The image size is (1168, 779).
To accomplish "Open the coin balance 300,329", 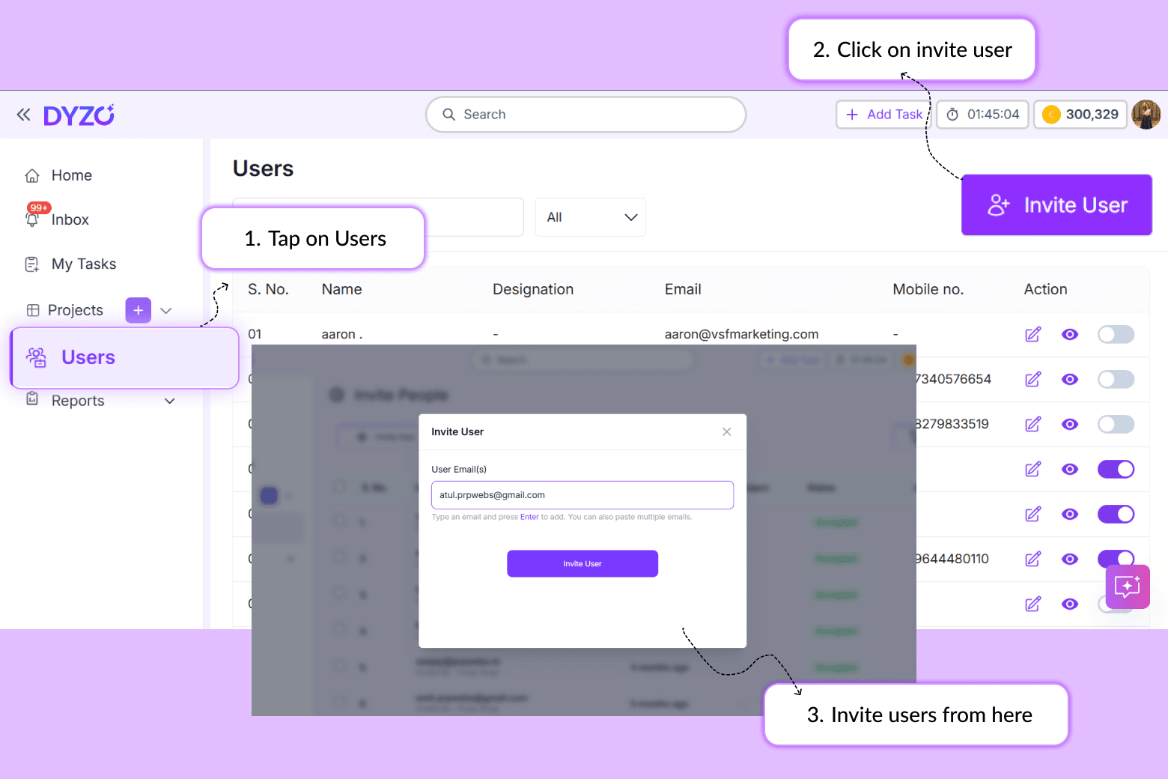I will (x=1080, y=115).
